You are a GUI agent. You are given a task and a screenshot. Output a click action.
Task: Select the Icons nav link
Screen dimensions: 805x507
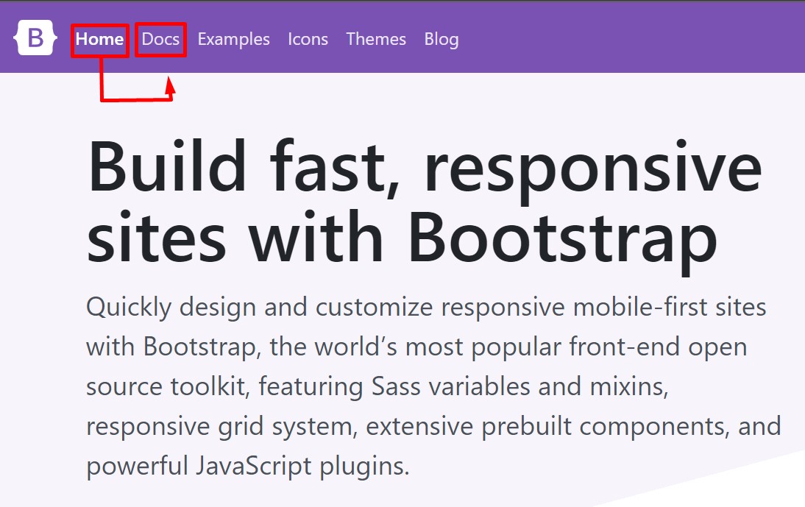tap(308, 39)
